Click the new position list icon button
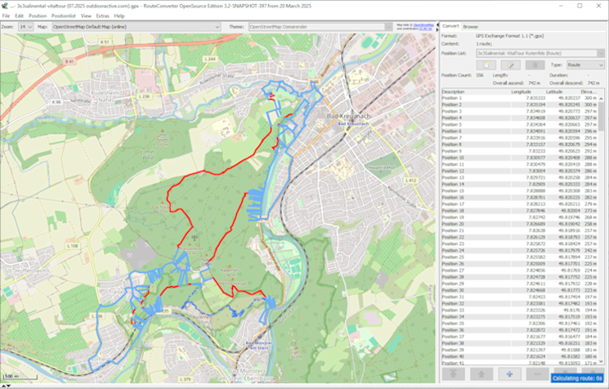The image size is (609, 389). tap(486, 64)
